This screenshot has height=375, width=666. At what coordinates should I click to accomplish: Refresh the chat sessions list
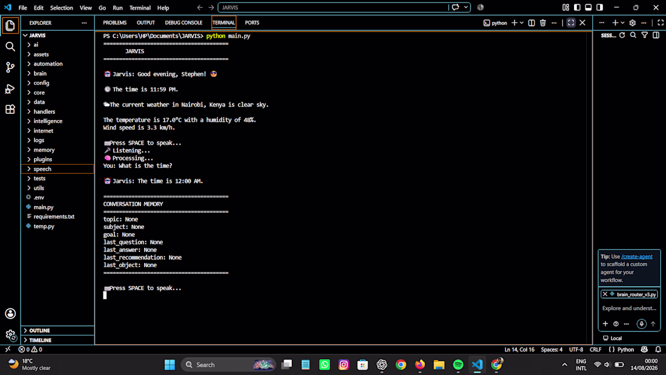coord(622,35)
